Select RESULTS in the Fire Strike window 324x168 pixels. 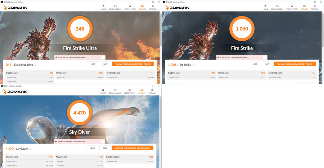pyautogui.click(x=304, y=8)
